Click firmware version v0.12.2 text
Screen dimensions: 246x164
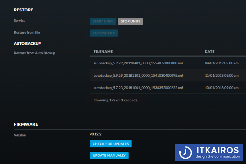(95, 134)
